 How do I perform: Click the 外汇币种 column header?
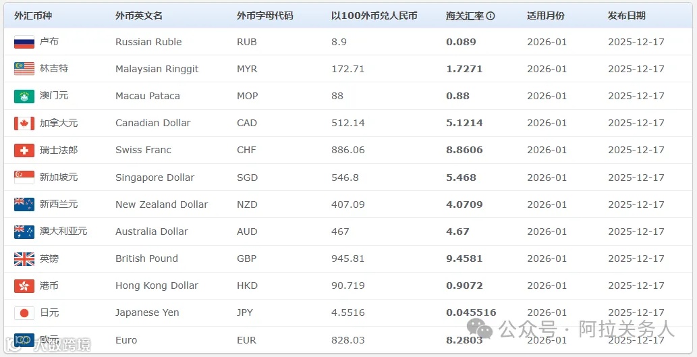tap(32, 16)
